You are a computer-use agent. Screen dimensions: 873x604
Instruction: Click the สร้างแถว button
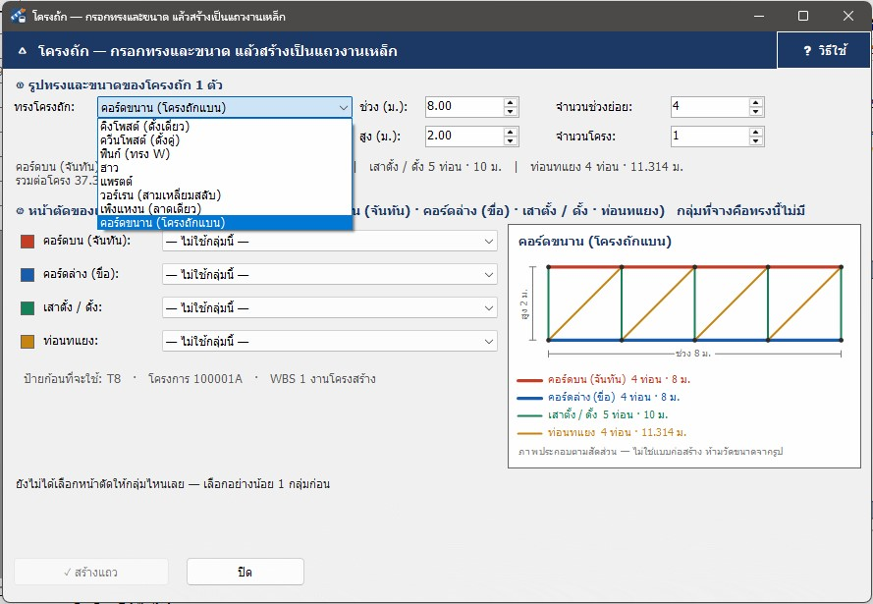point(91,572)
